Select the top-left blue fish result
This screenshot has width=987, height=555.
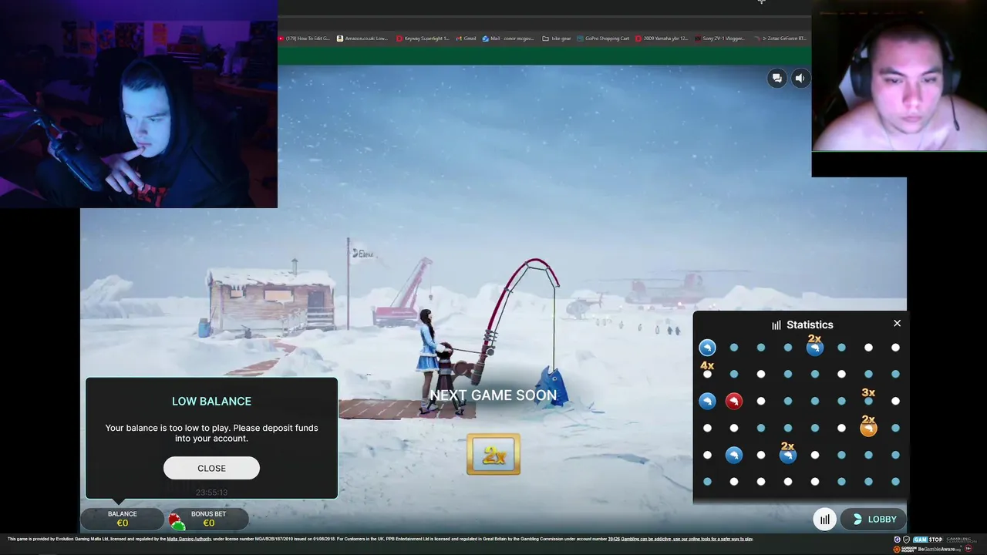tap(707, 348)
